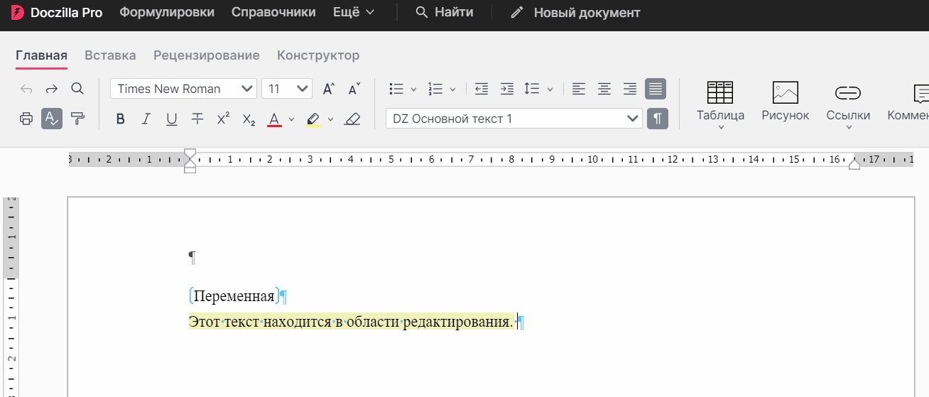The width and height of the screenshot is (929, 397).
Task: Open font color dropdown arrow
Action: click(291, 119)
